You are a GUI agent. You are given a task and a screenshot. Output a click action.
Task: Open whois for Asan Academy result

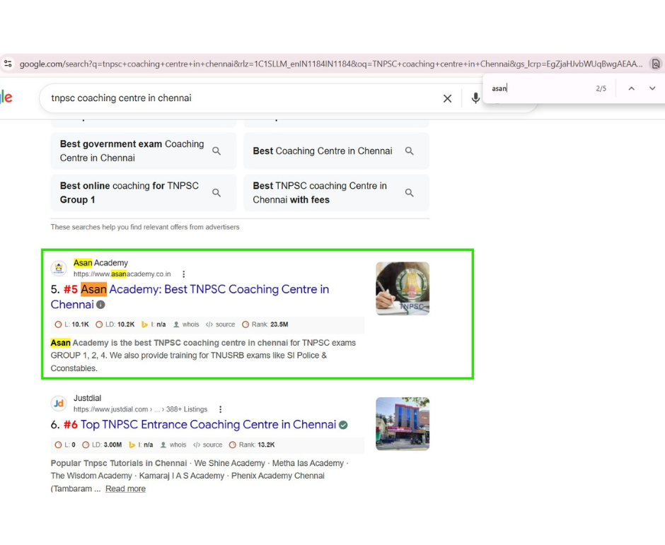[186, 324]
